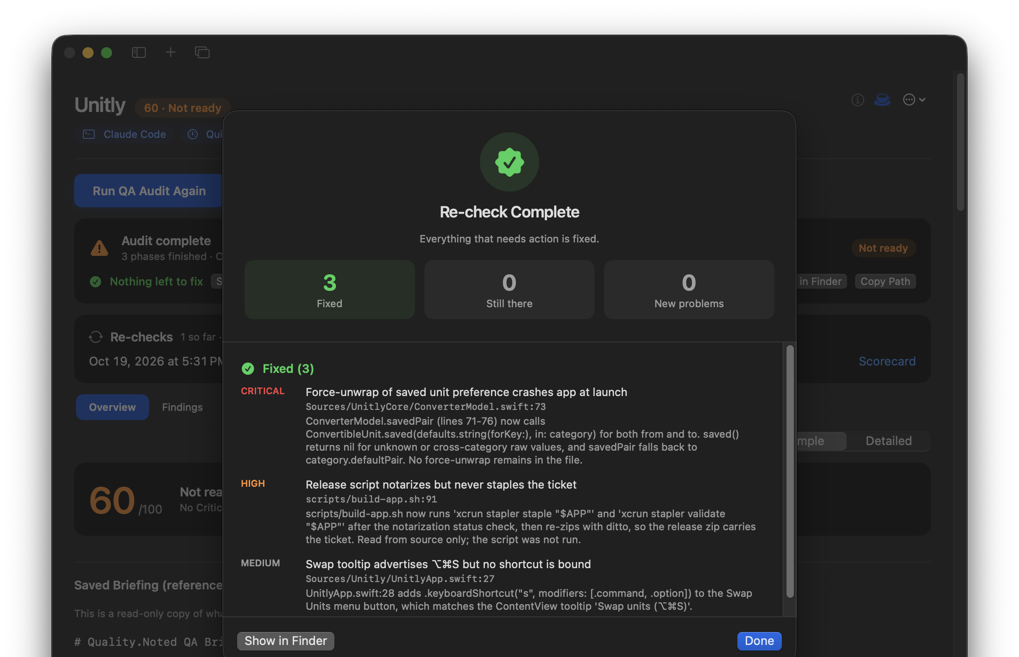Select the Still there count card
Image resolution: width=1019 pixels, height=657 pixels.
tap(509, 290)
